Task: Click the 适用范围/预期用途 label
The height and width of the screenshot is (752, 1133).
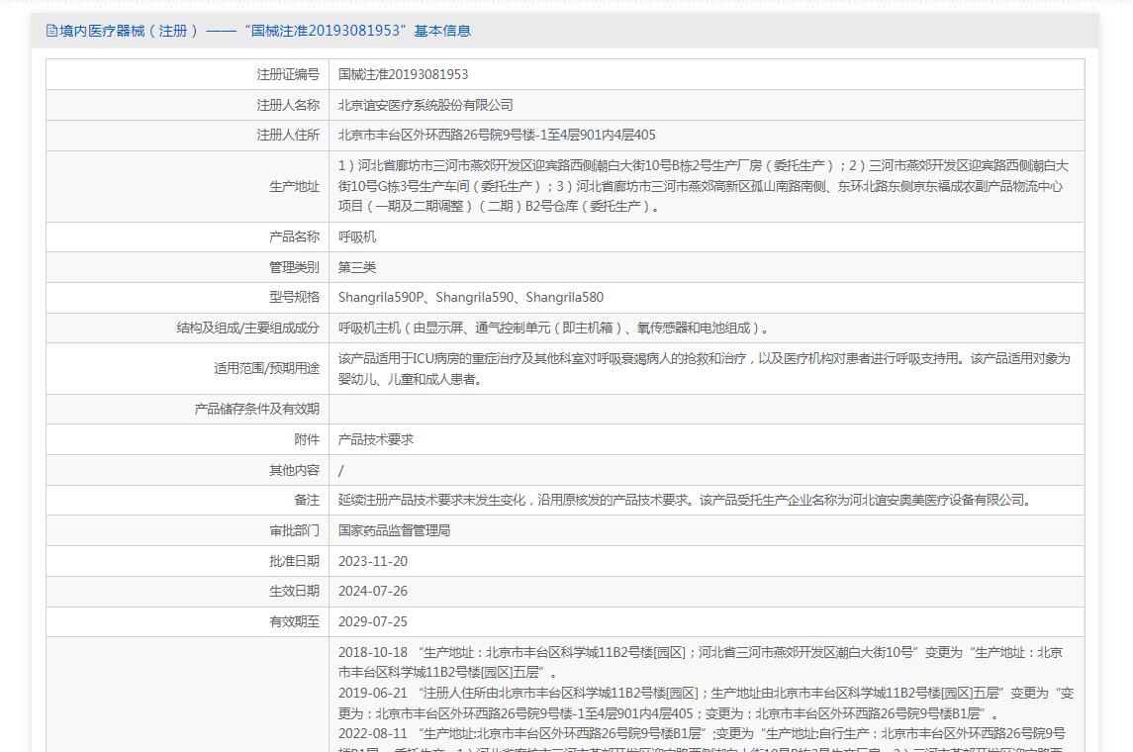Action: pyautogui.click(x=266, y=368)
